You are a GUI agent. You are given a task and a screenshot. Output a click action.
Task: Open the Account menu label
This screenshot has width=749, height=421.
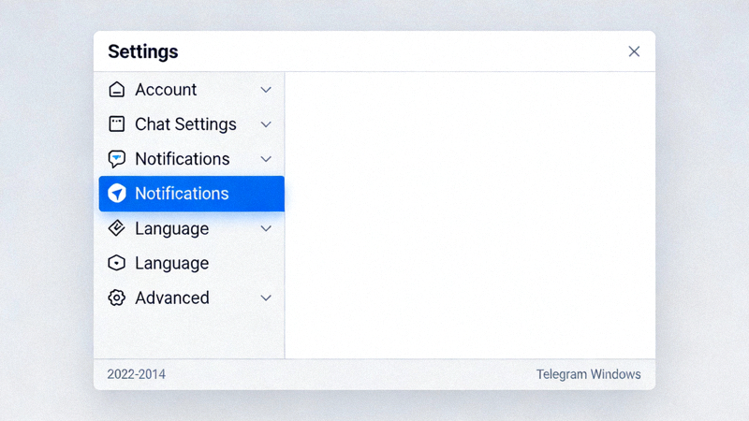[x=166, y=90]
